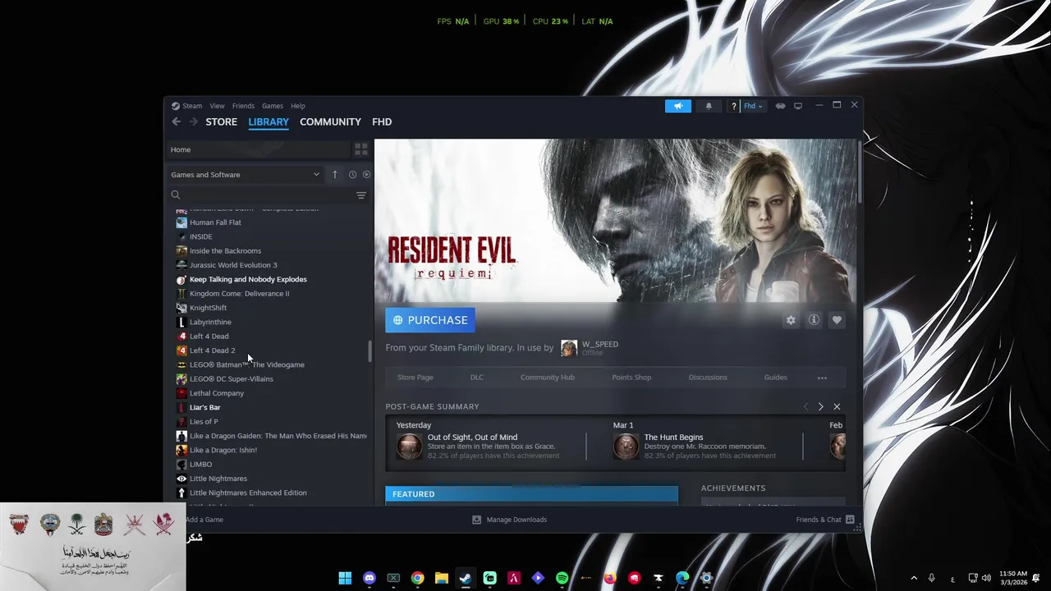Select Jurassic World Evolution 3
1051x591 pixels.
point(233,265)
